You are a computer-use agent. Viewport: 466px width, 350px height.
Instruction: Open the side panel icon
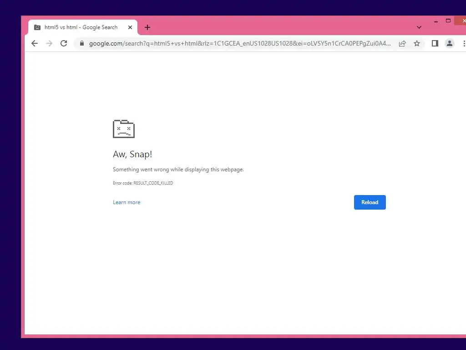click(435, 43)
